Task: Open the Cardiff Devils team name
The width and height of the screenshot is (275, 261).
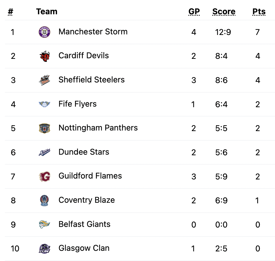Action: [84, 56]
